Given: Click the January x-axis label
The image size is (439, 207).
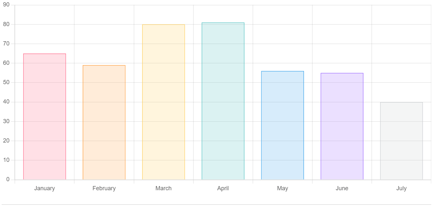Looking at the screenshot, I should point(45,188).
